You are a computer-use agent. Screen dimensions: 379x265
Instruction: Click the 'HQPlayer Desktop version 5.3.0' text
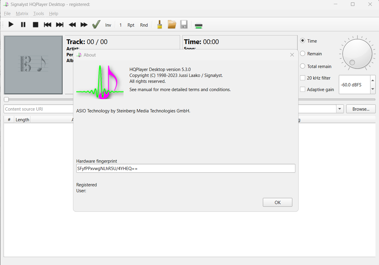(x=160, y=70)
